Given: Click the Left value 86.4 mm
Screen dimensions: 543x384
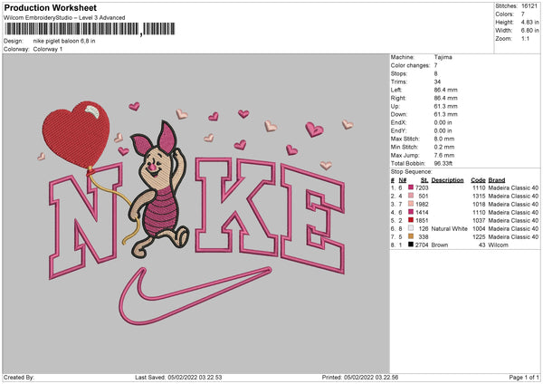Looking at the screenshot, I should click(x=445, y=90).
